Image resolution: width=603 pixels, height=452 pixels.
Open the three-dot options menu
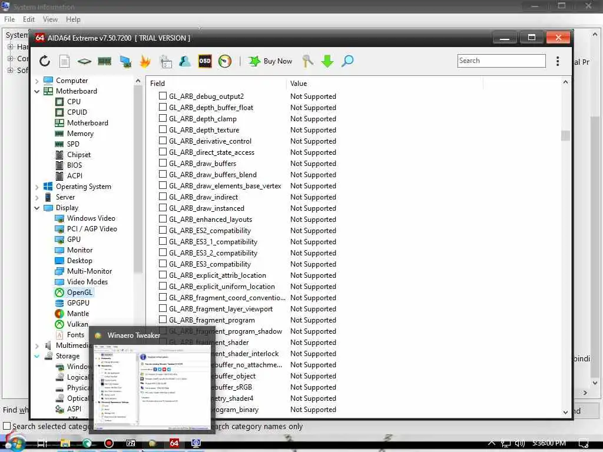(x=558, y=61)
